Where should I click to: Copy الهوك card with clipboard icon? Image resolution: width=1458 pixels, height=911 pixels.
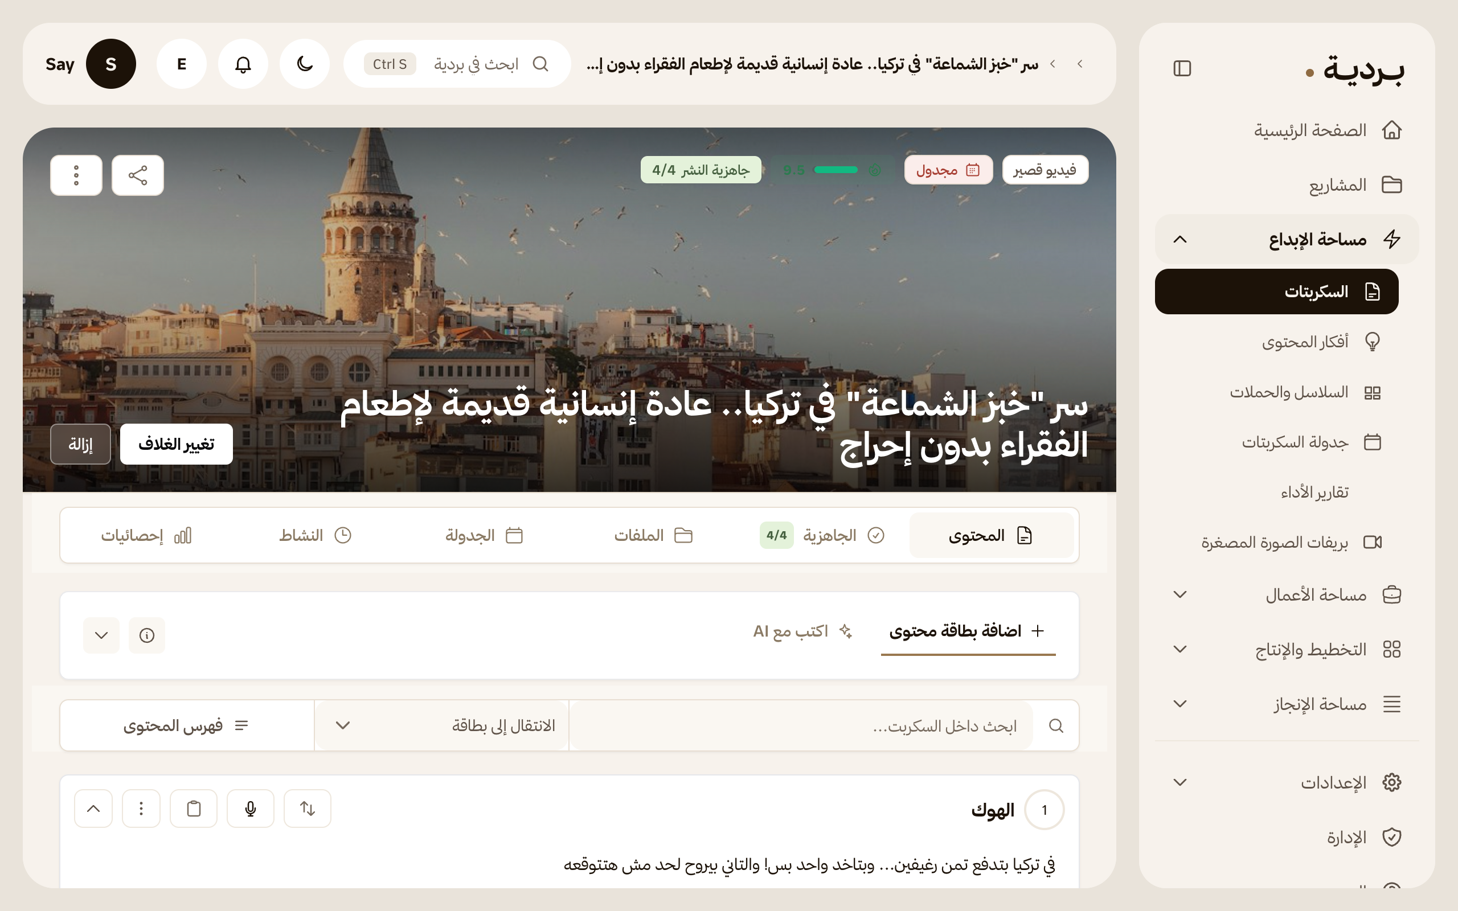point(194,808)
